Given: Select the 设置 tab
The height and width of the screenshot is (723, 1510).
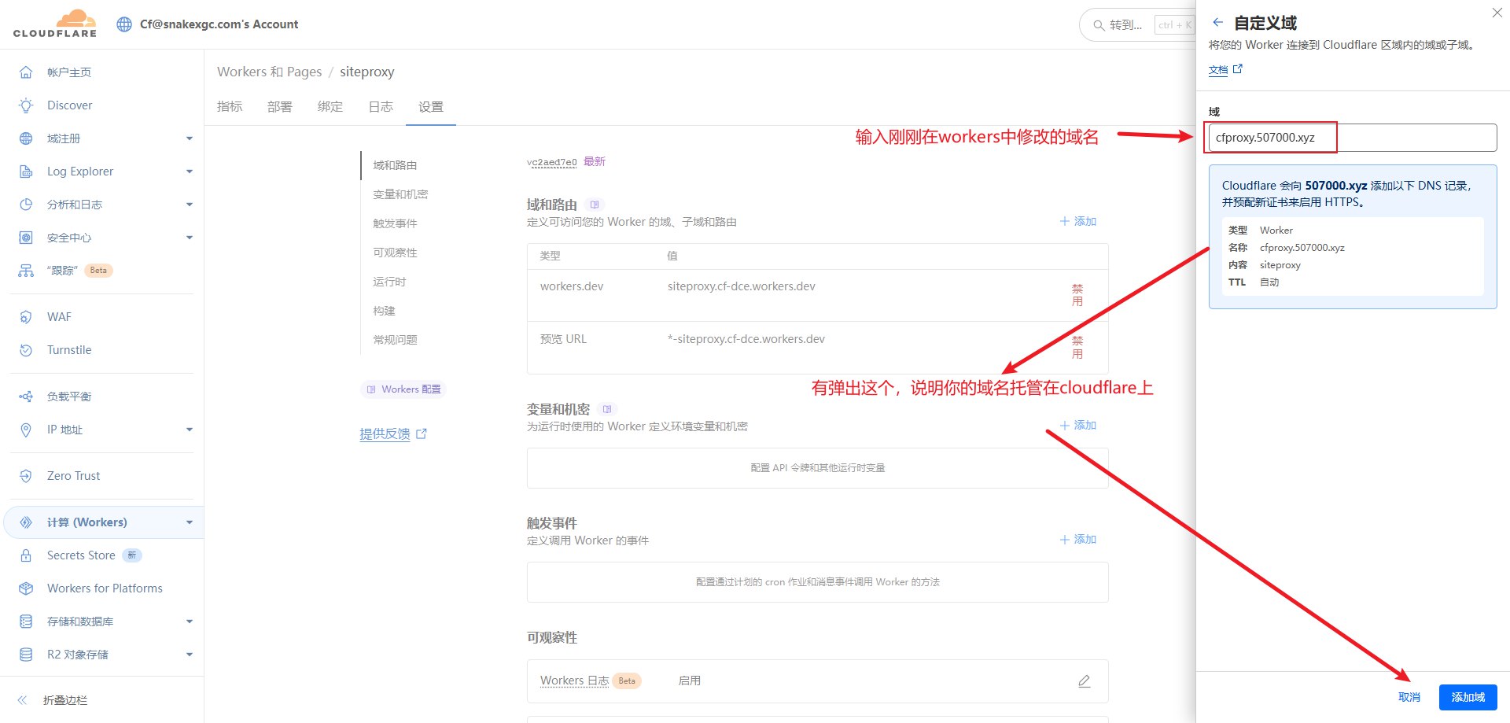Looking at the screenshot, I should click(431, 107).
